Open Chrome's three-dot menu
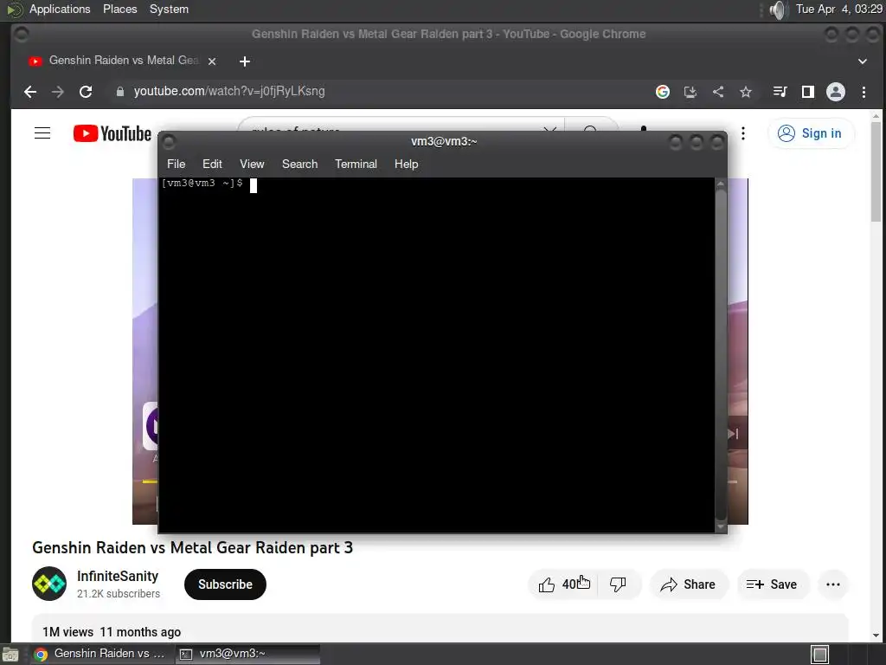The width and height of the screenshot is (886, 665). (x=864, y=92)
